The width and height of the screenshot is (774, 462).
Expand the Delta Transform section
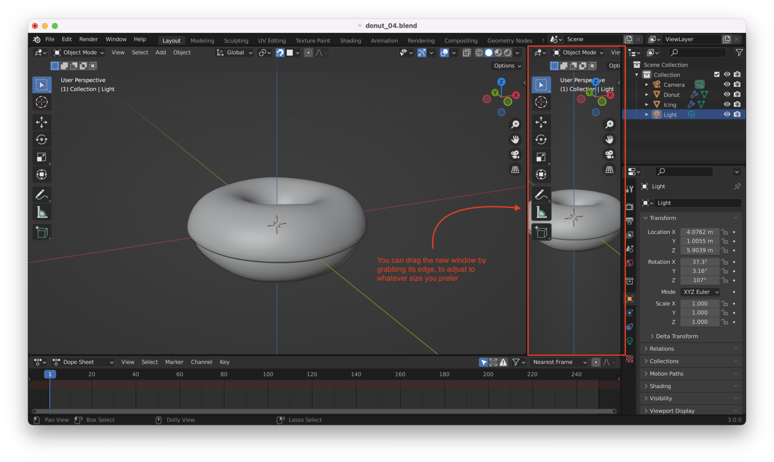tap(676, 336)
